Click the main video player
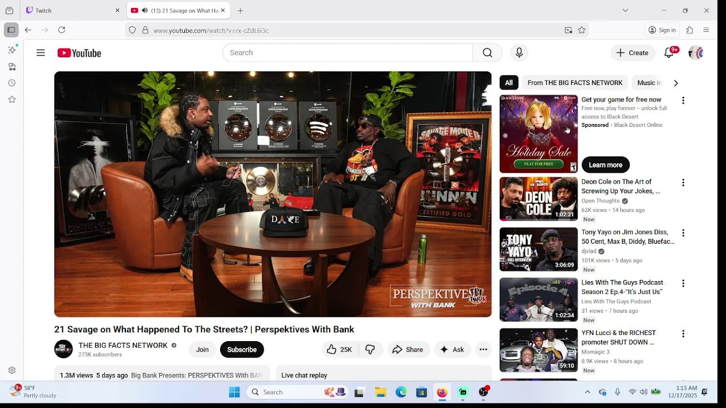726x408 pixels. (x=273, y=194)
